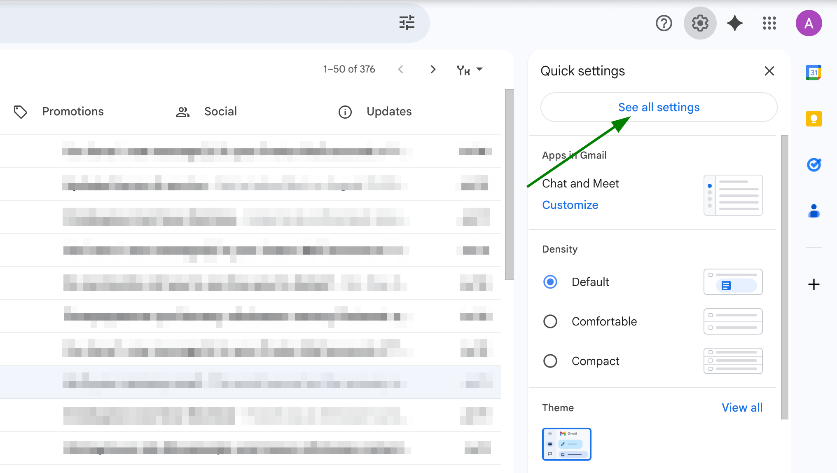Go to the next page of emails
This screenshot has width=837, height=473.
click(x=433, y=69)
